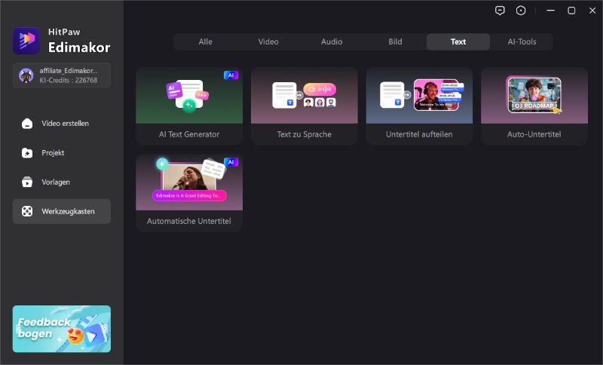Switch to the Bild tab
Screen dimensions: 603x365
[x=395, y=42]
